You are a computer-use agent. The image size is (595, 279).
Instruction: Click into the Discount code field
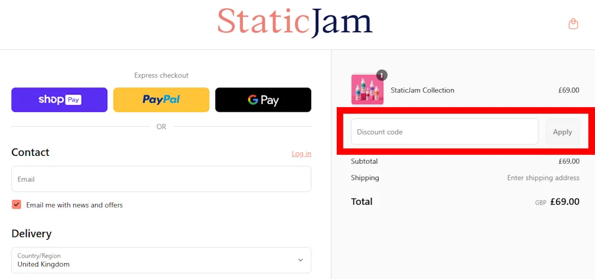coord(444,131)
